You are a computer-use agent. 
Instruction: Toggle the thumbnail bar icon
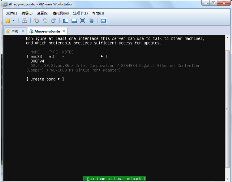click(74, 21)
